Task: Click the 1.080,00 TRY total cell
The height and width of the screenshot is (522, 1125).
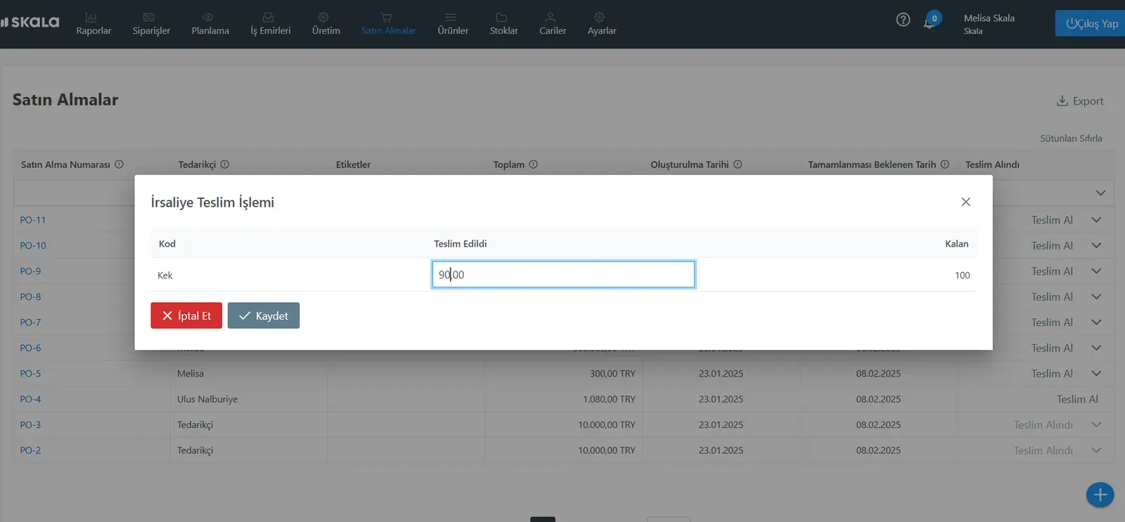Action: point(609,399)
